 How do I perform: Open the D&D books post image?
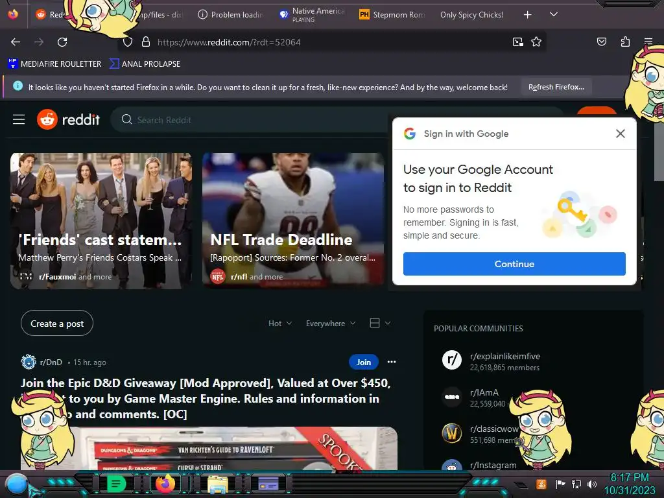[x=209, y=448]
